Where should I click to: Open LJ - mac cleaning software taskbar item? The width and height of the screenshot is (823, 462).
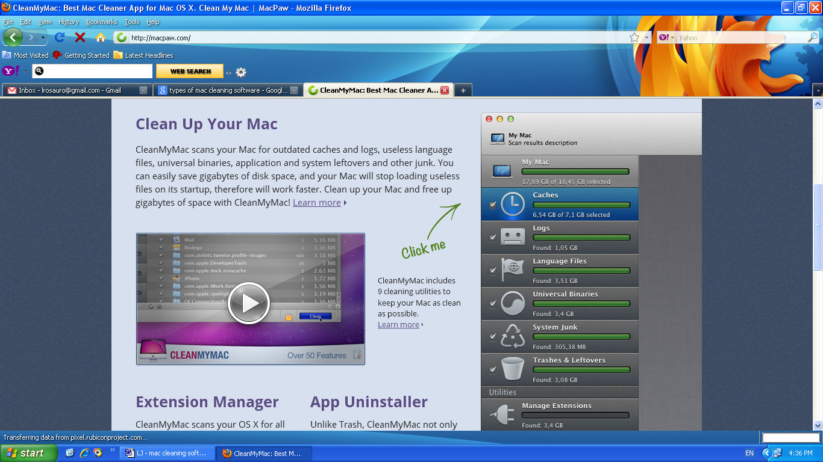coord(167,453)
